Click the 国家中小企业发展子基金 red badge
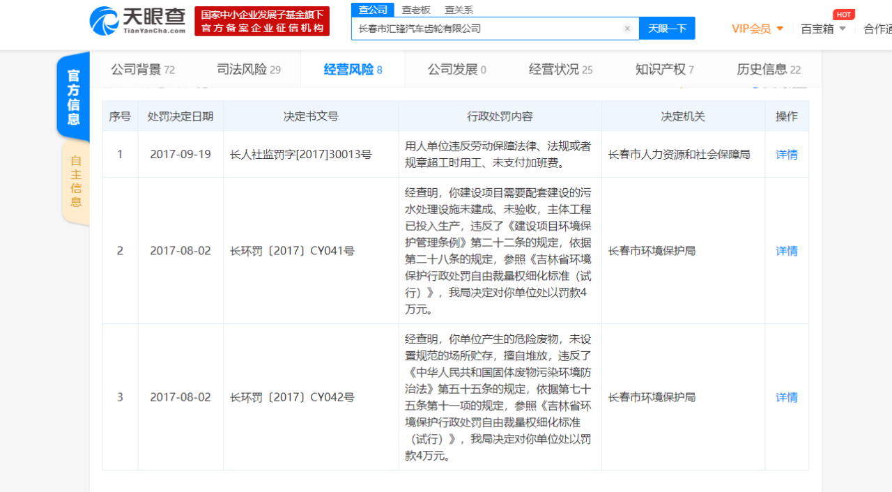 pos(261,20)
